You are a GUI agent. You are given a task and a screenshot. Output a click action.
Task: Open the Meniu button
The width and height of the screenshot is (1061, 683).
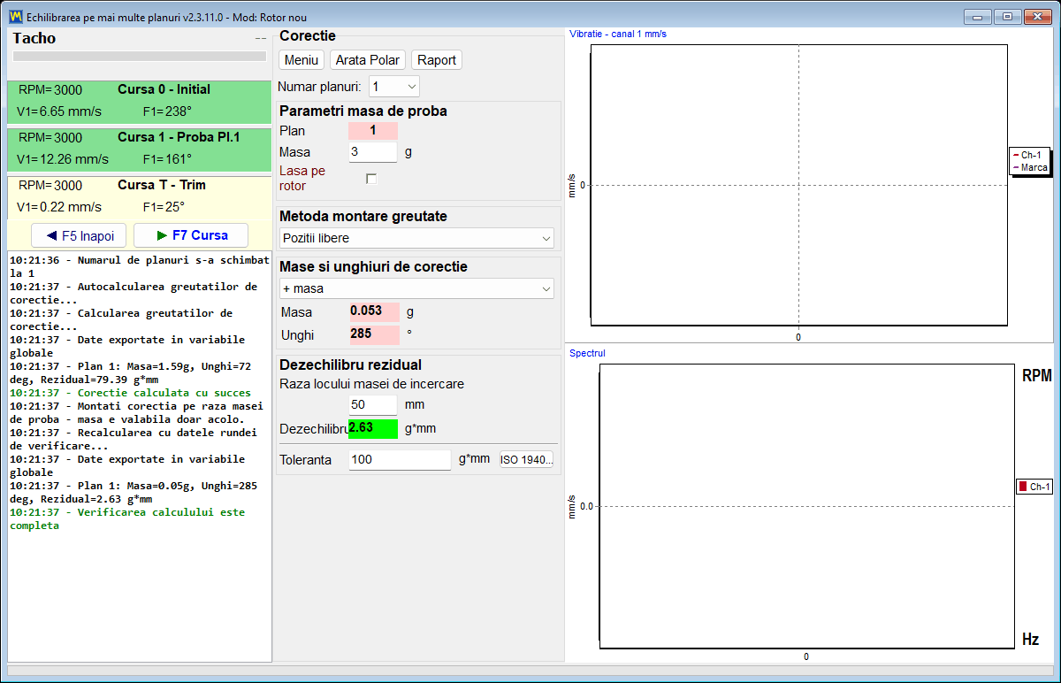click(302, 60)
